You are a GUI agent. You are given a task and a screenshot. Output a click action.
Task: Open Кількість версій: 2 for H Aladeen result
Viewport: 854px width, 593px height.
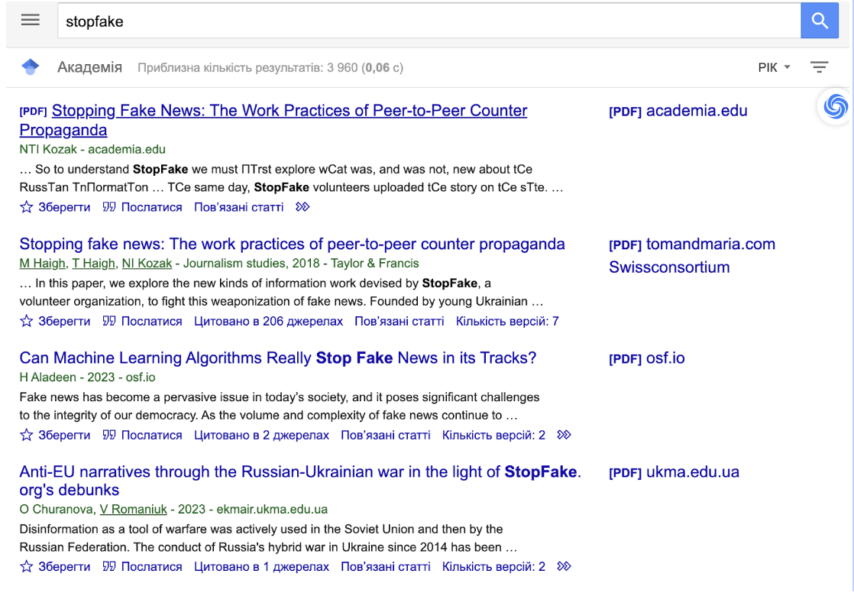(493, 435)
